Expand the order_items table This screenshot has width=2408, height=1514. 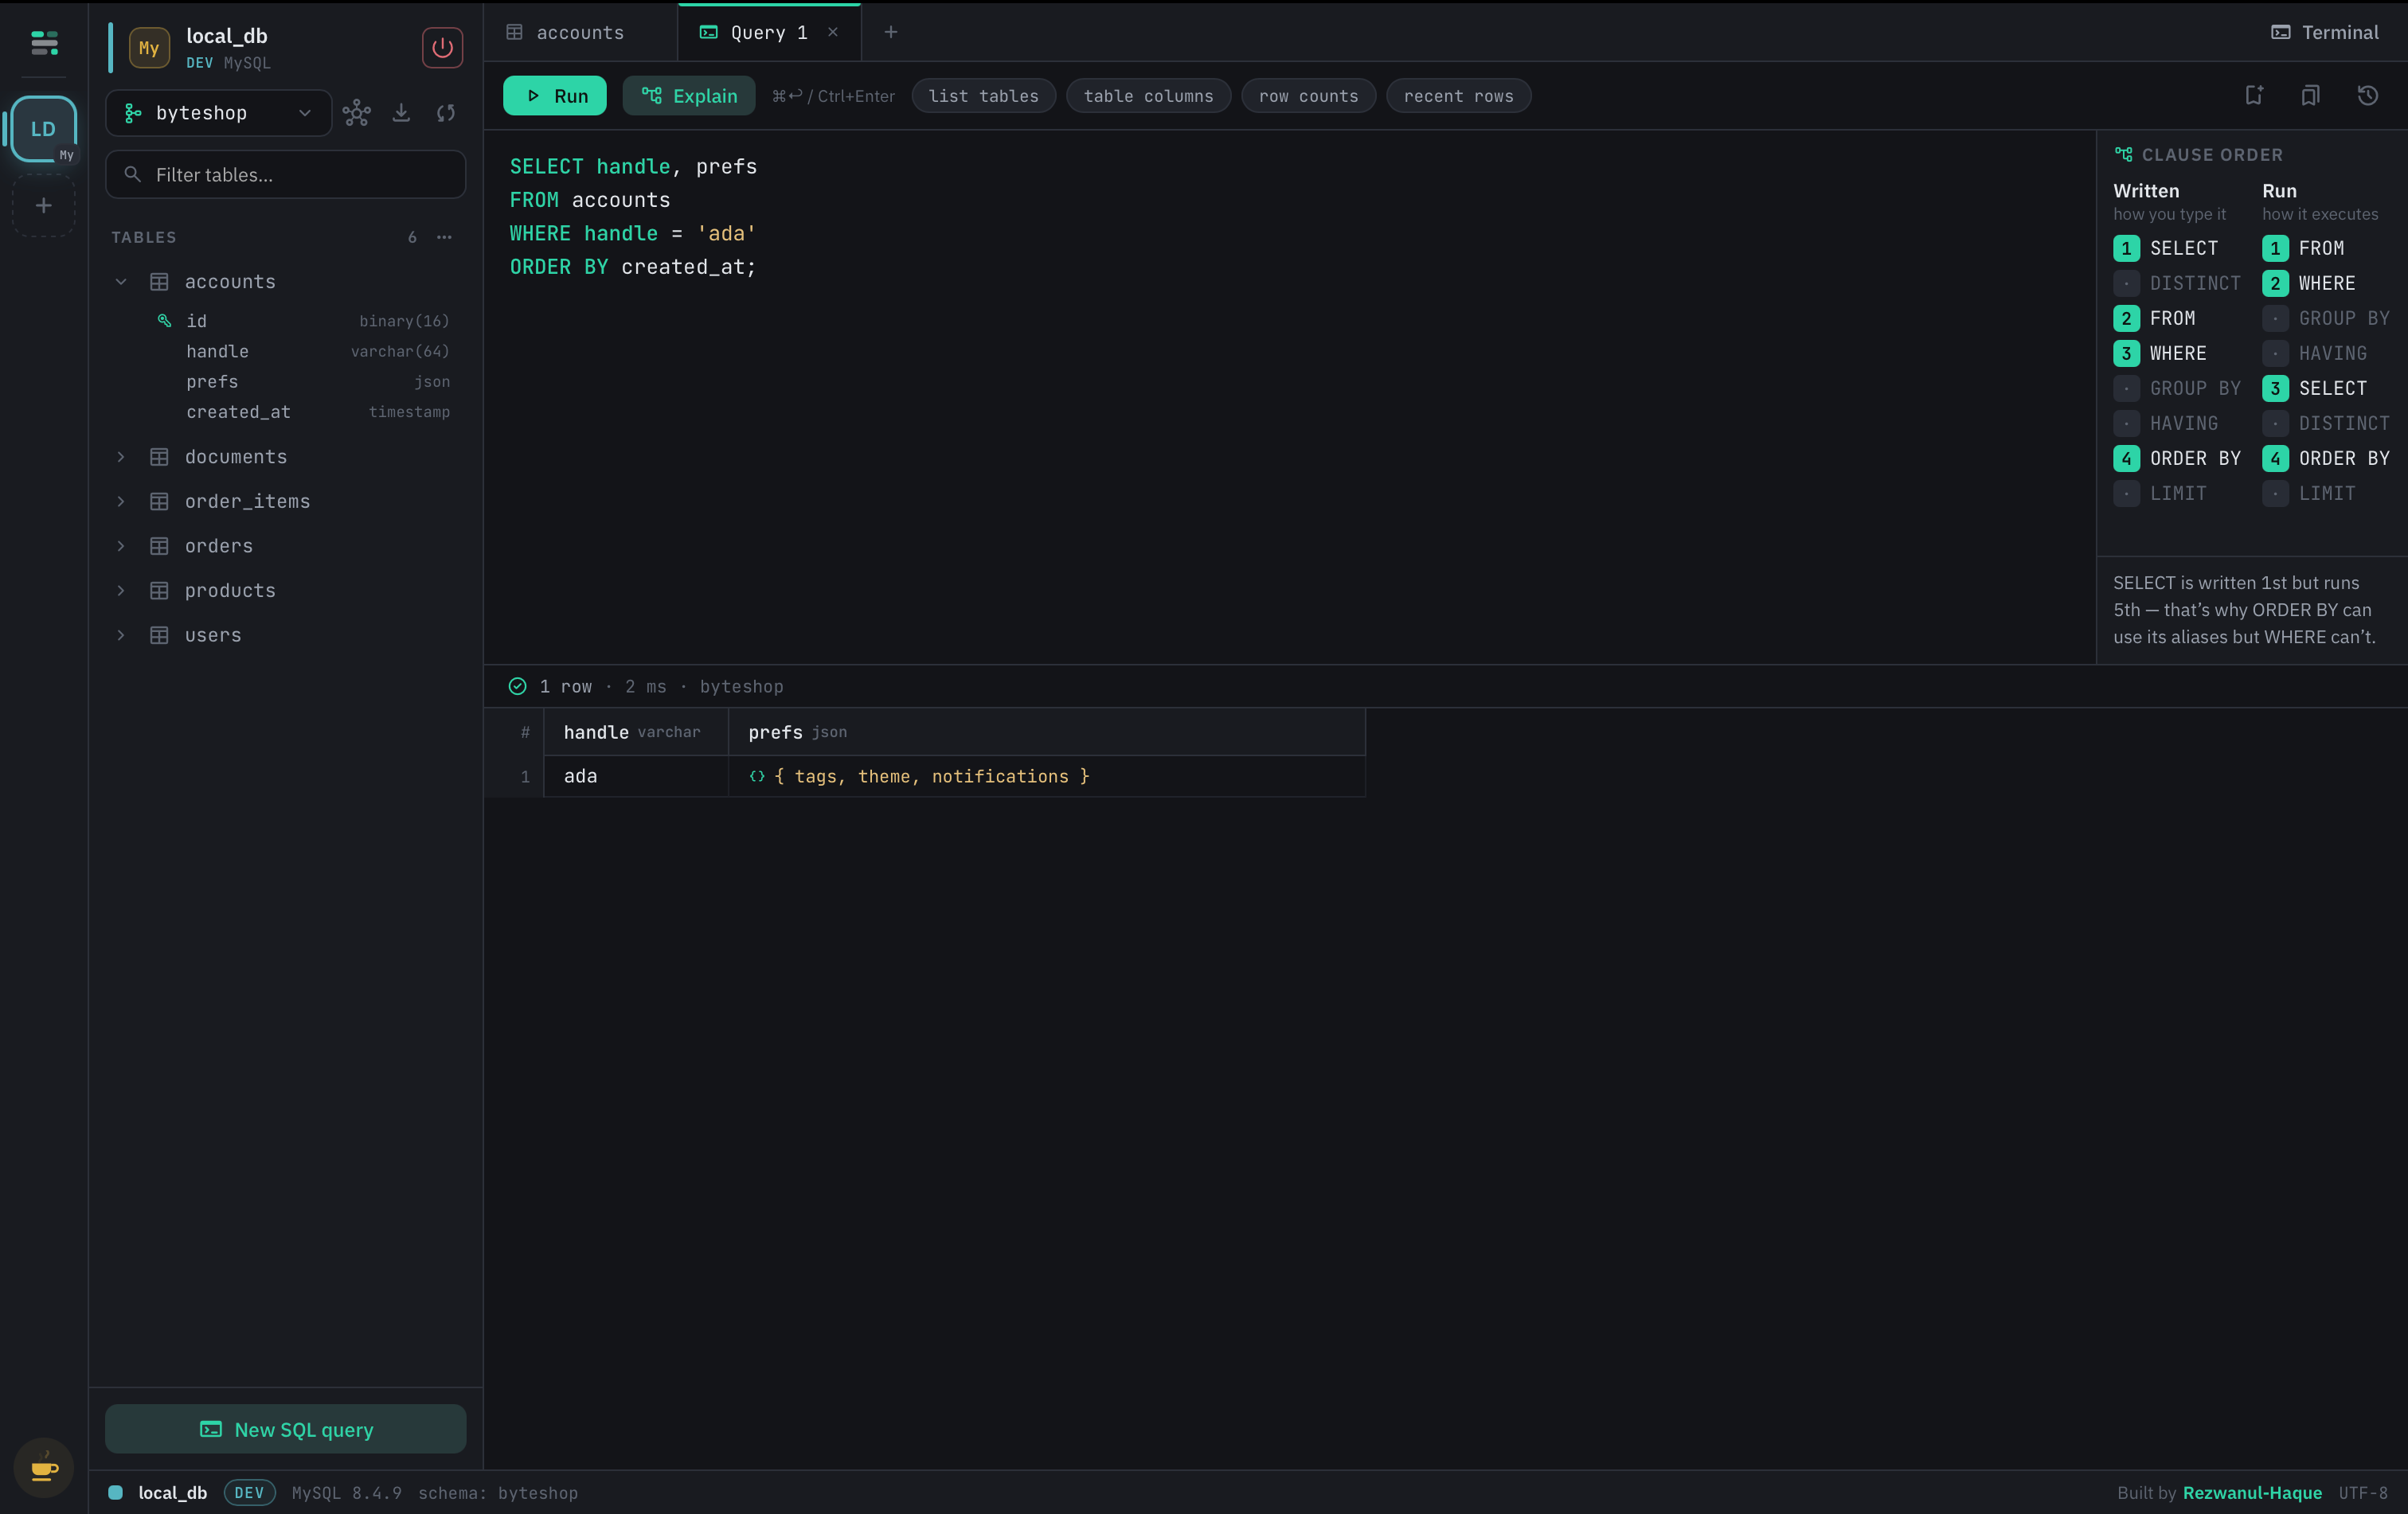121,501
